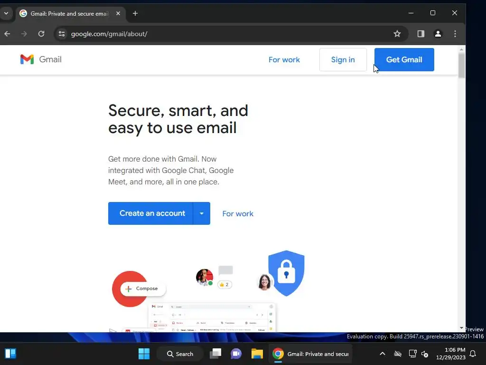Open a new tab with plus button
Image resolution: width=486 pixels, height=365 pixels.
pos(135,13)
